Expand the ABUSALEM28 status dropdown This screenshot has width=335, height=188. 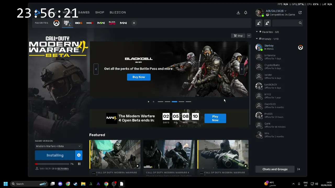[285, 11]
